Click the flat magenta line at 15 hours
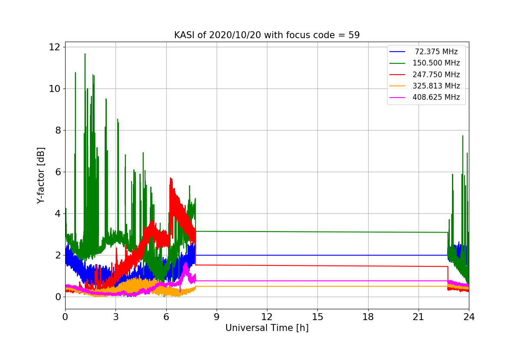521x347 pixels. [317, 281]
